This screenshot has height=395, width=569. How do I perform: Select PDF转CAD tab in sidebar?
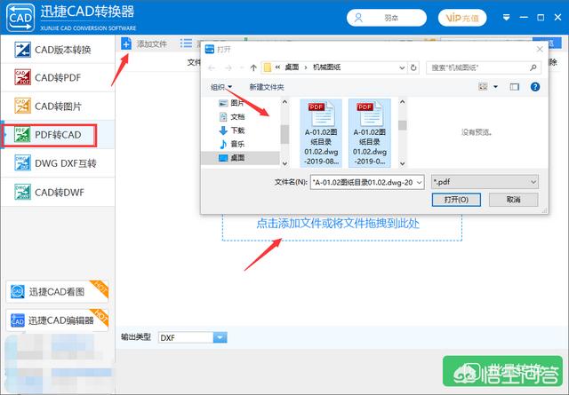[59, 135]
